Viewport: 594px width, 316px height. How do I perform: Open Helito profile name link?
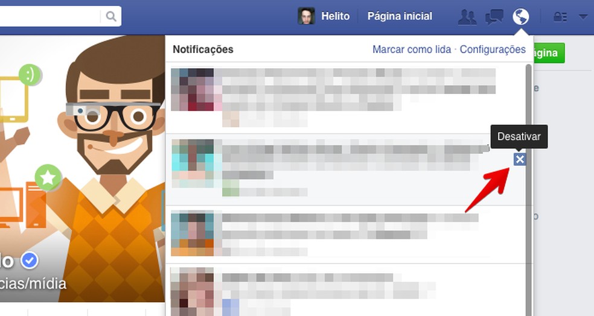[335, 16]
